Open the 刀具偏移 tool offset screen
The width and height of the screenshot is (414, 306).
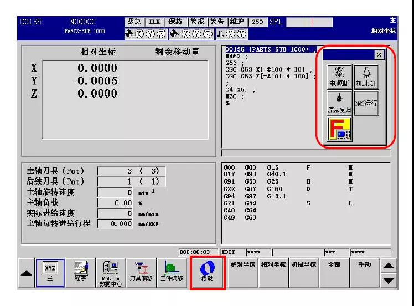[141, 273]
